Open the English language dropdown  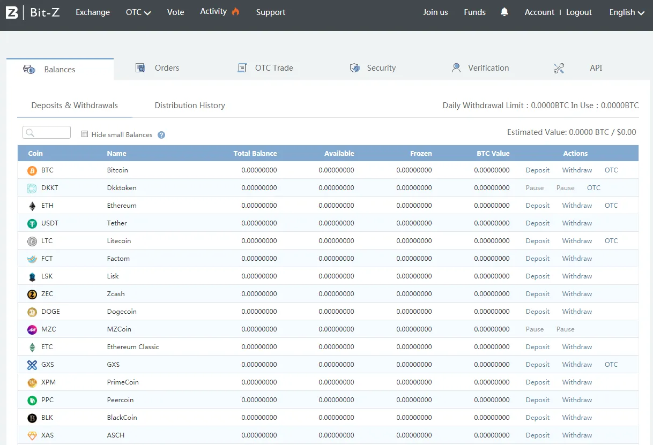(627, 12)
